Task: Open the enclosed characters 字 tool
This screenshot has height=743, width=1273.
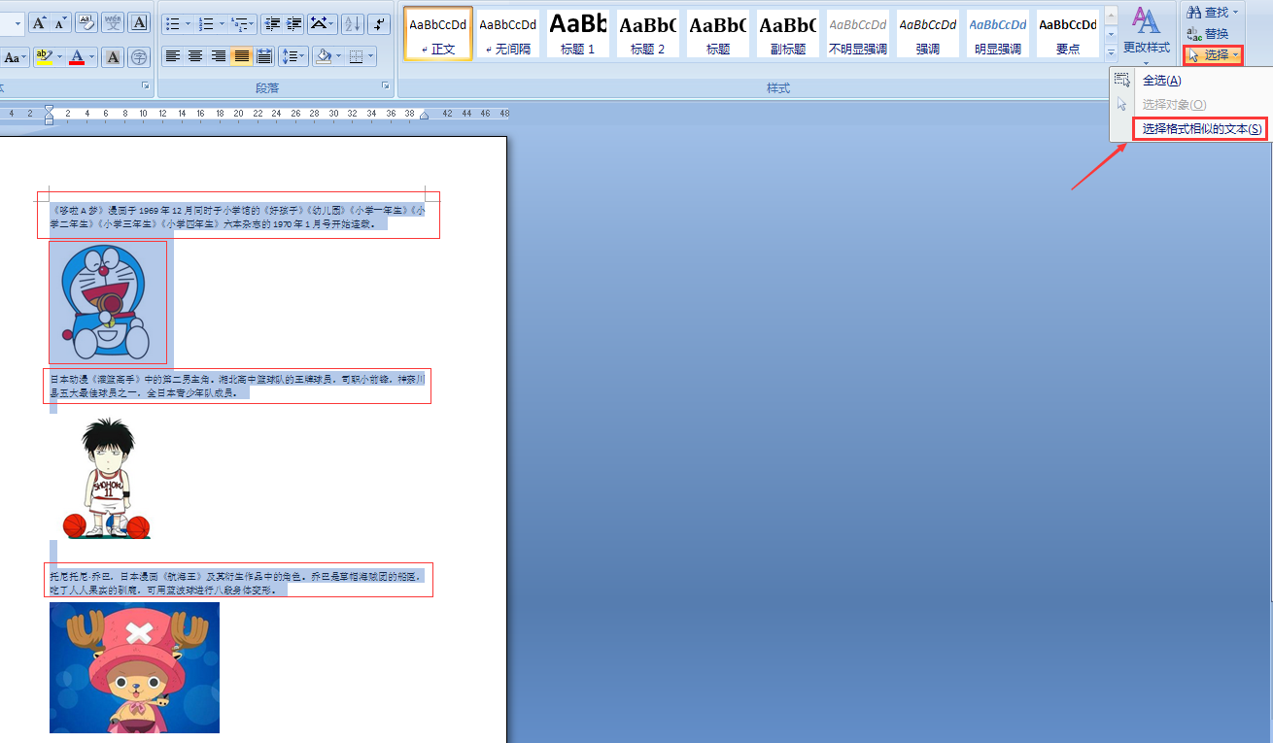Action: 139,57
